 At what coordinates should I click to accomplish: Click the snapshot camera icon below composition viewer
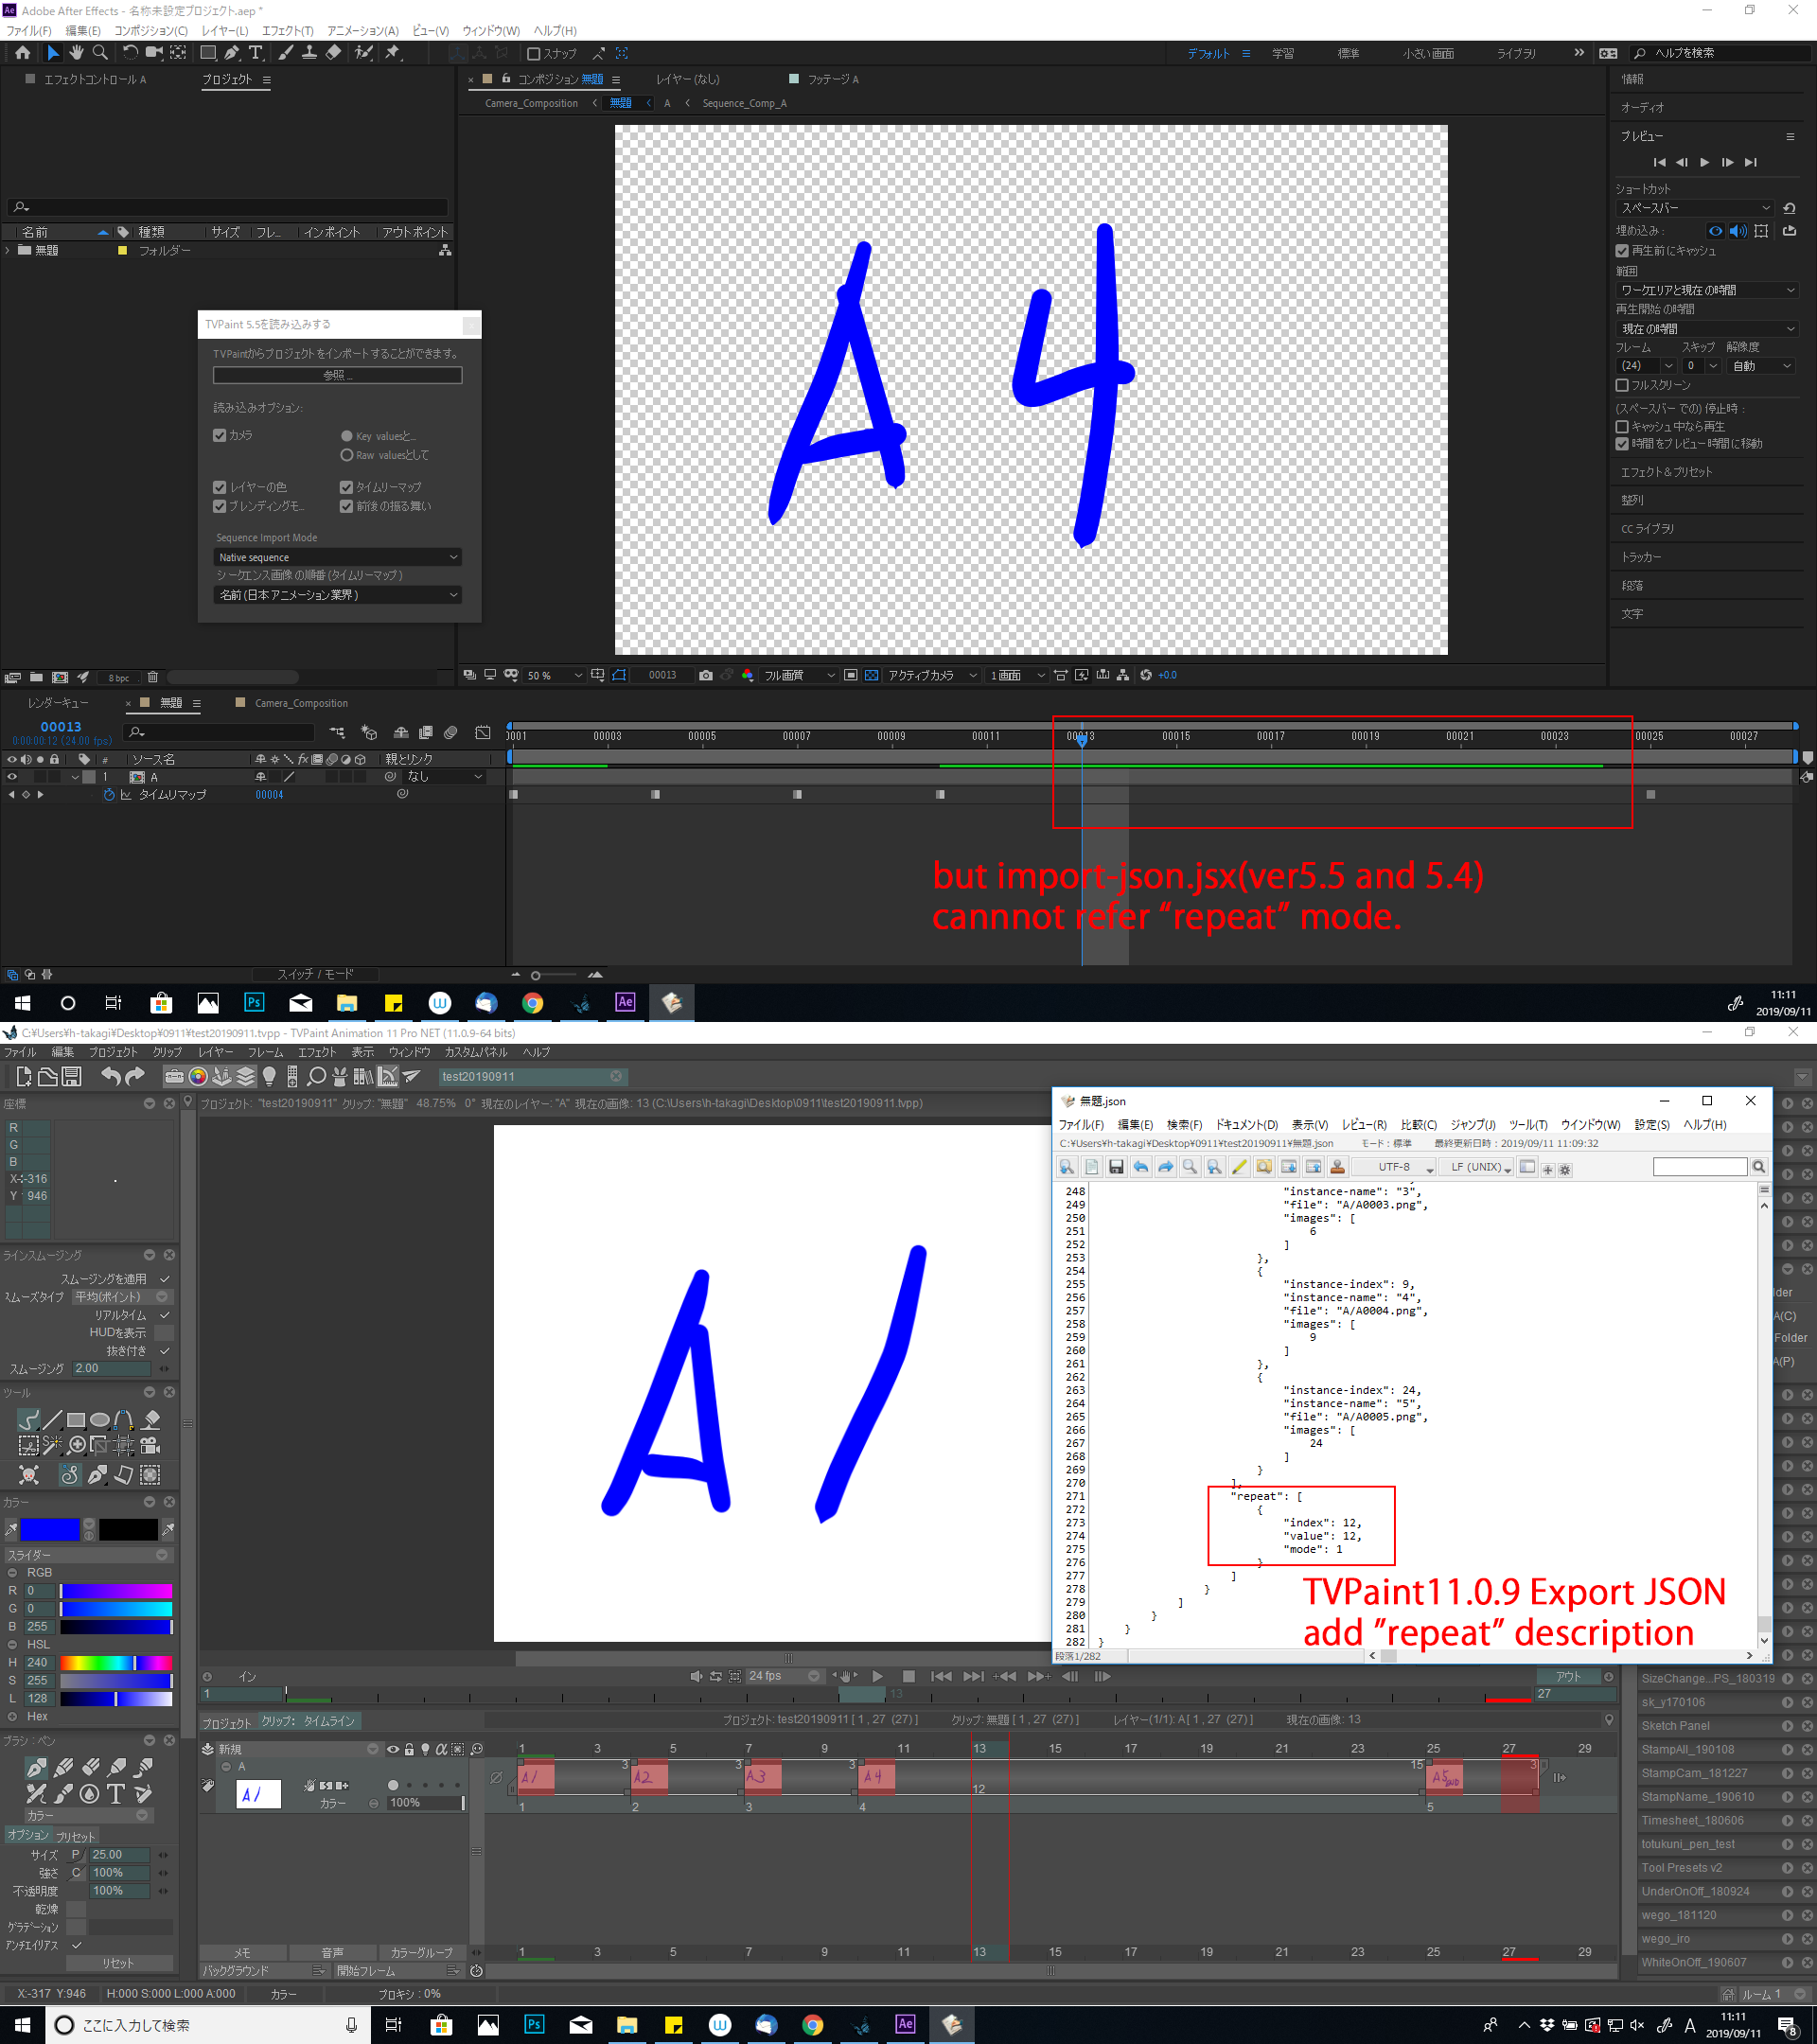pyautogui.click(x=706, y=675)
